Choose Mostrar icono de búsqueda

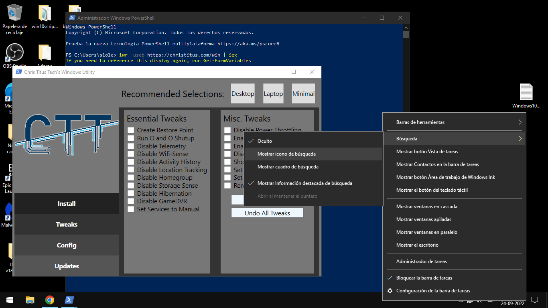(313, 154)
